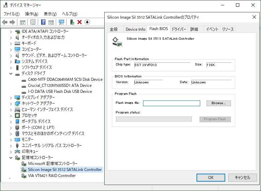The height and width of the screenshot is (191, 261).
Task: Close the properties dialog with X
Action: click(x=254, y=17)
